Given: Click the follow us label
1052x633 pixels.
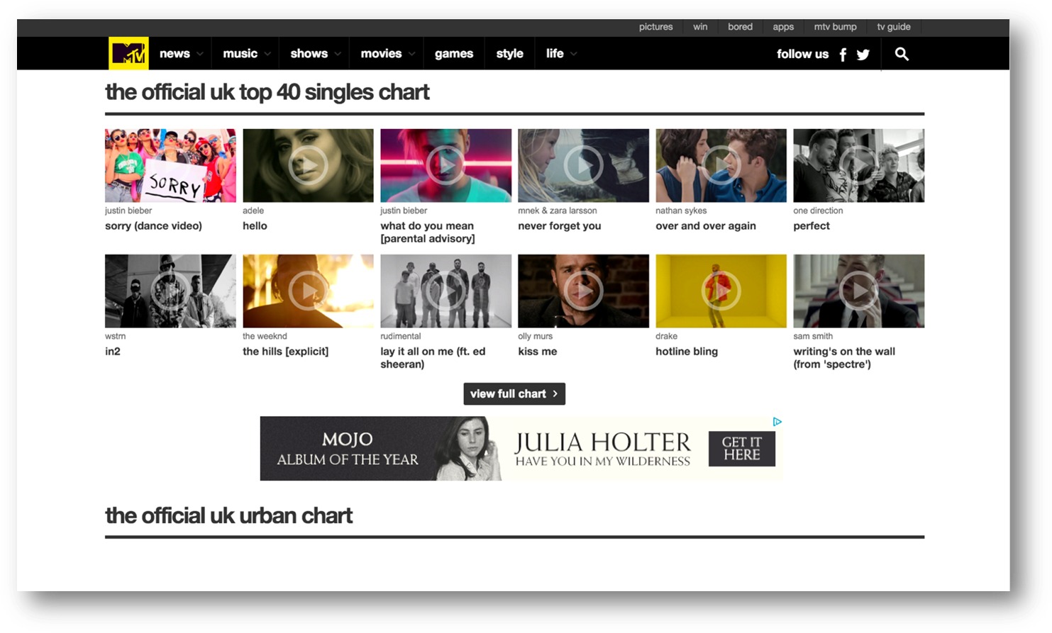Looking at the screenshot, I should click(802, 54).
